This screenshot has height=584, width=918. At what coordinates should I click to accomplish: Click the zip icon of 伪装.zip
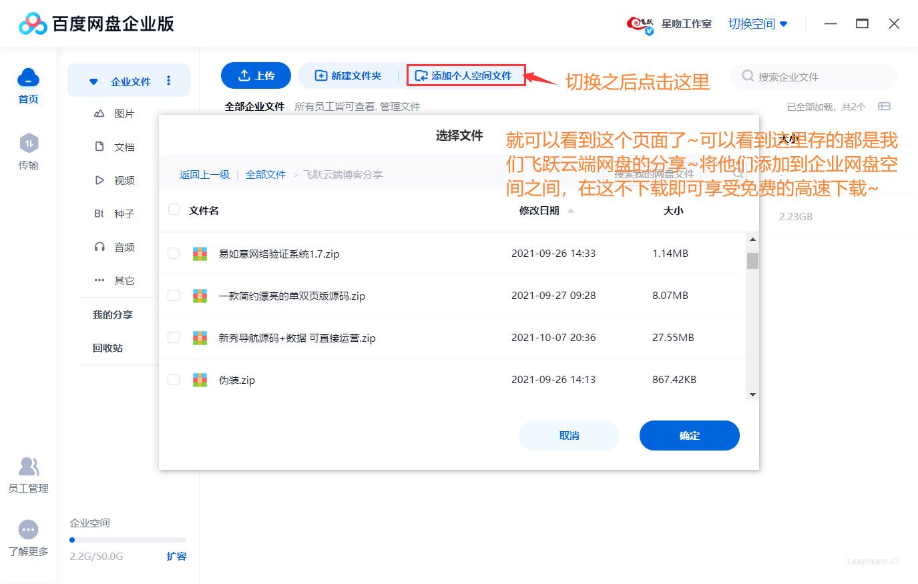200,380
